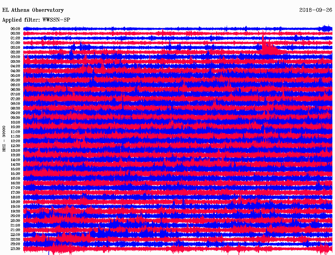The image size is (335, 255).
Task: Select the 11:00 time label
Action: pyautogui.click(x=15, y=132)
